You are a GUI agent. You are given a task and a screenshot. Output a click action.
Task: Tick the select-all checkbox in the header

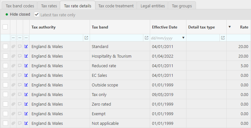pyautogui.click(x=5, y=27)
